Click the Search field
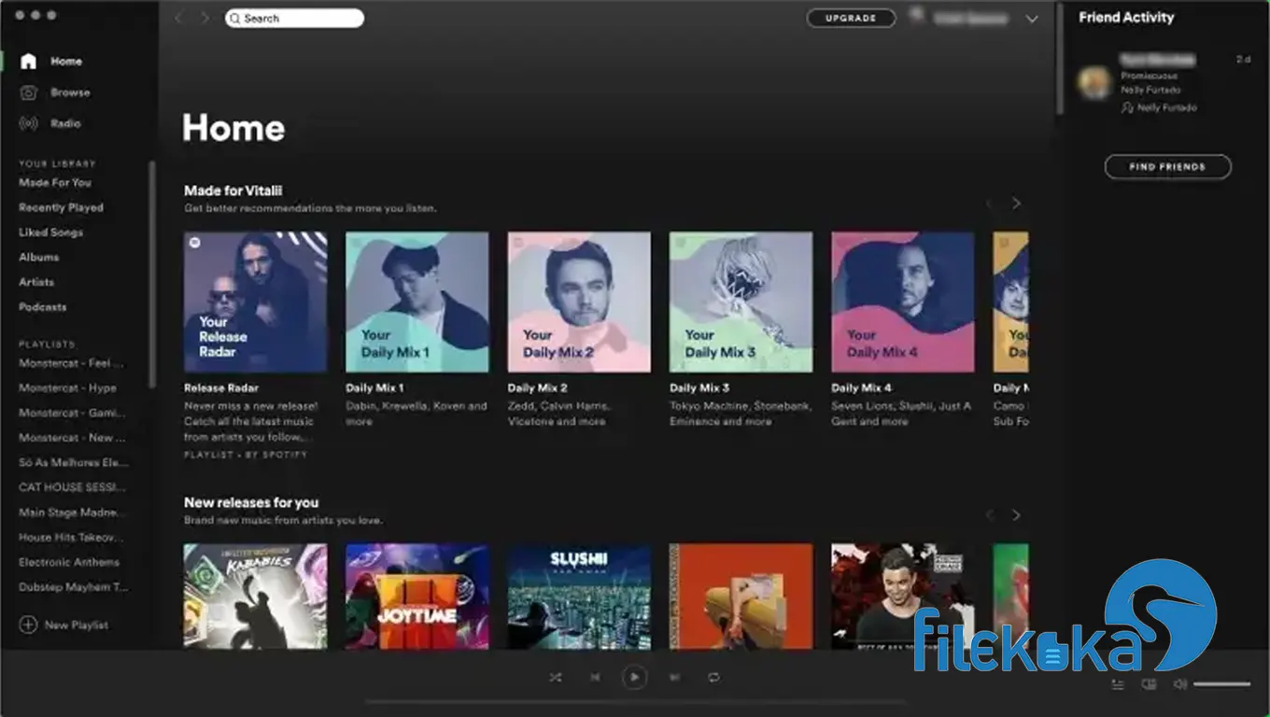 click(294, 18)
